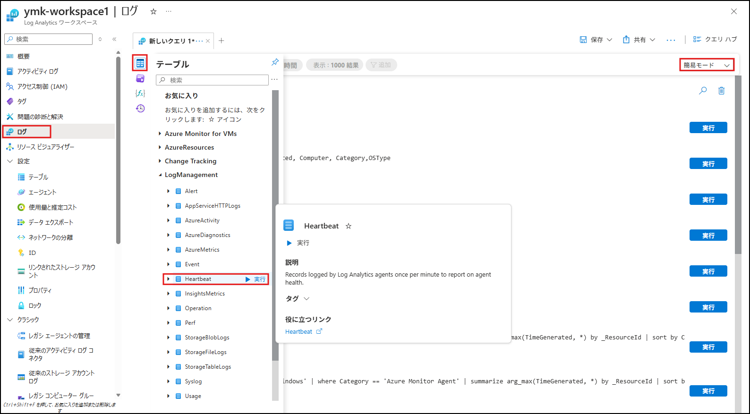Click the アクセス制御 (IAM) icon
This screenshot has width=750, height=414.
click(10, 86)
